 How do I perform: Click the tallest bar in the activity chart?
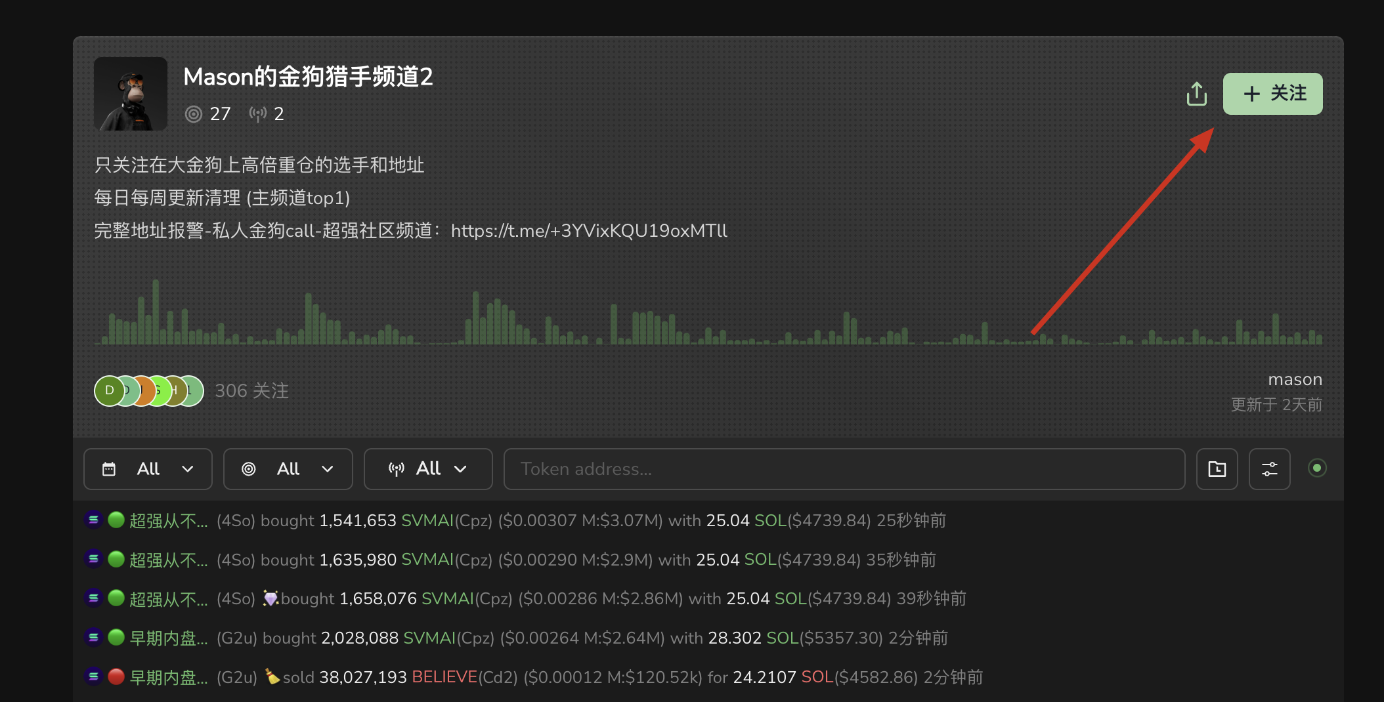[x=156, y=312]
